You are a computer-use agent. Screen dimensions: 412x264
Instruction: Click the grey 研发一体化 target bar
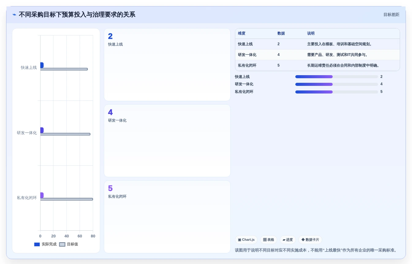pyautogui.click(x=65, y=134)
